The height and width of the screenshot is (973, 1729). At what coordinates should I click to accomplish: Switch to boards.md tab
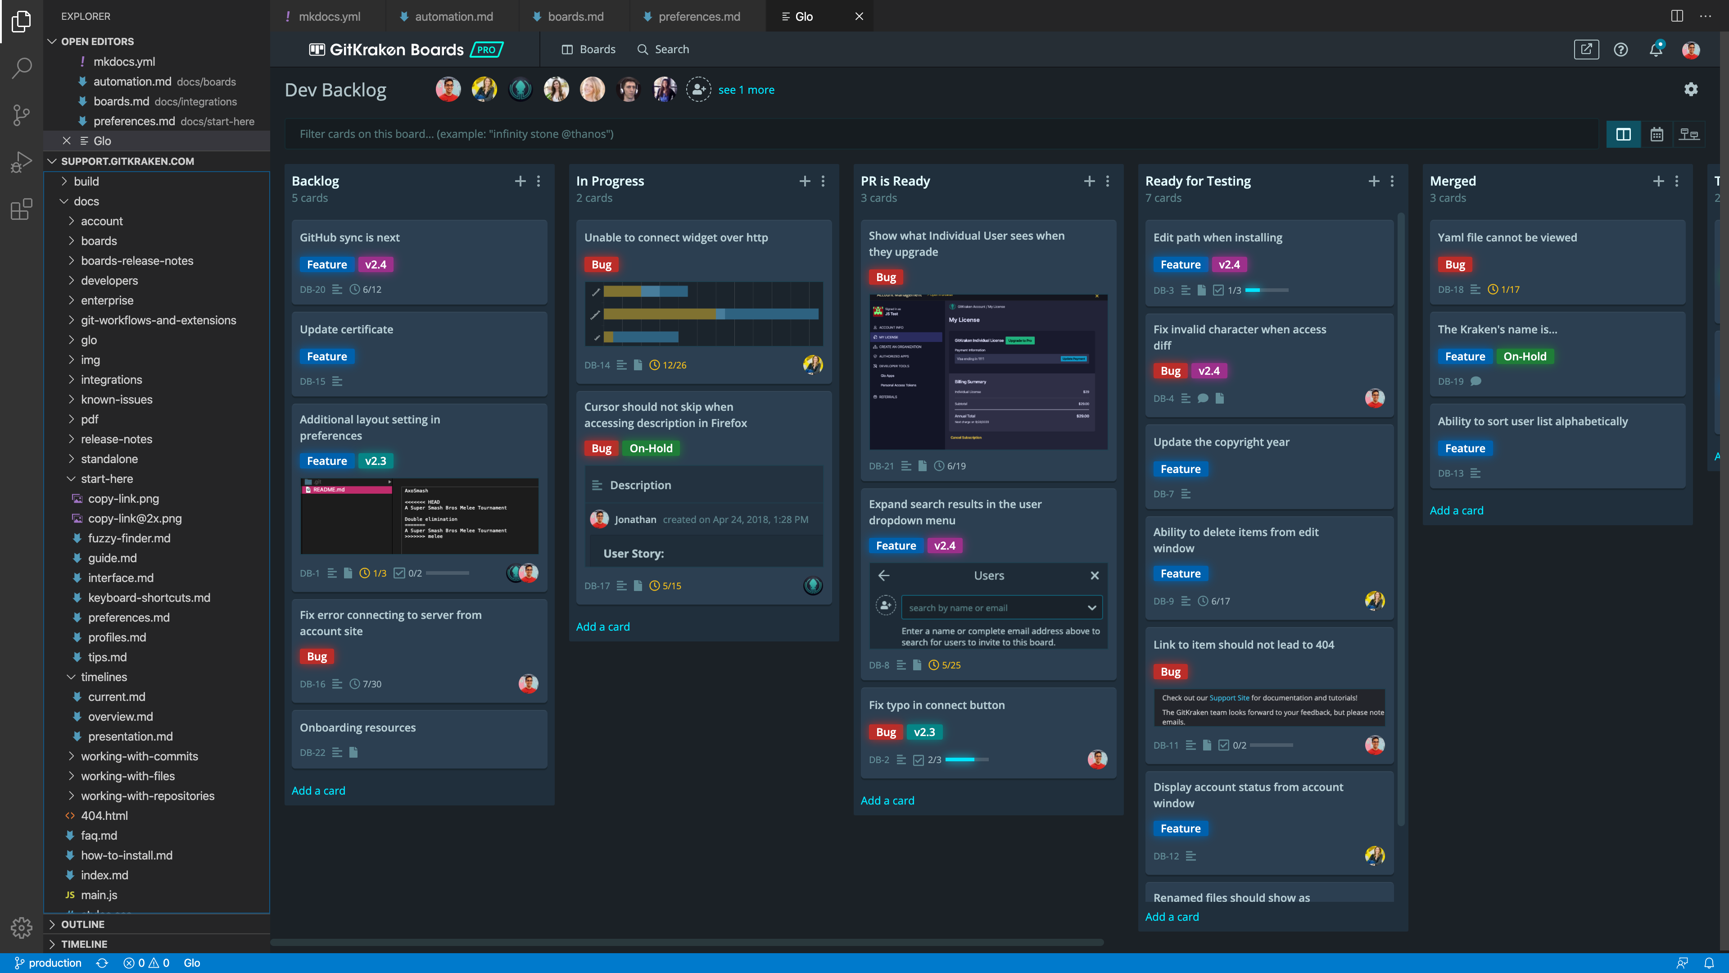[x=575, y=16]
